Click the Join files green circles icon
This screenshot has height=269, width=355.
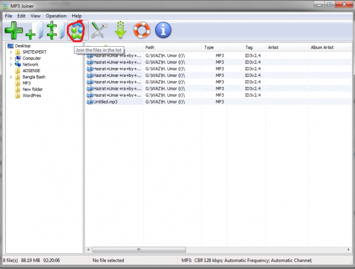[77, 31]
